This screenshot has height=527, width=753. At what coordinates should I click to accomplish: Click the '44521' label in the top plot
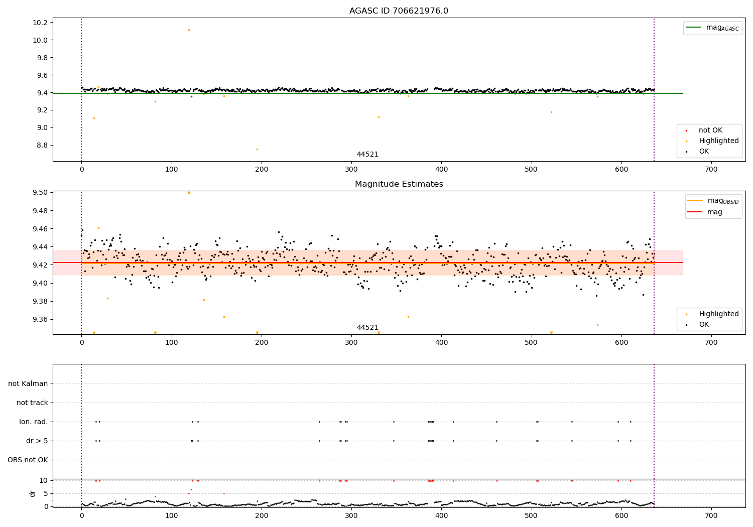[367, 155]
